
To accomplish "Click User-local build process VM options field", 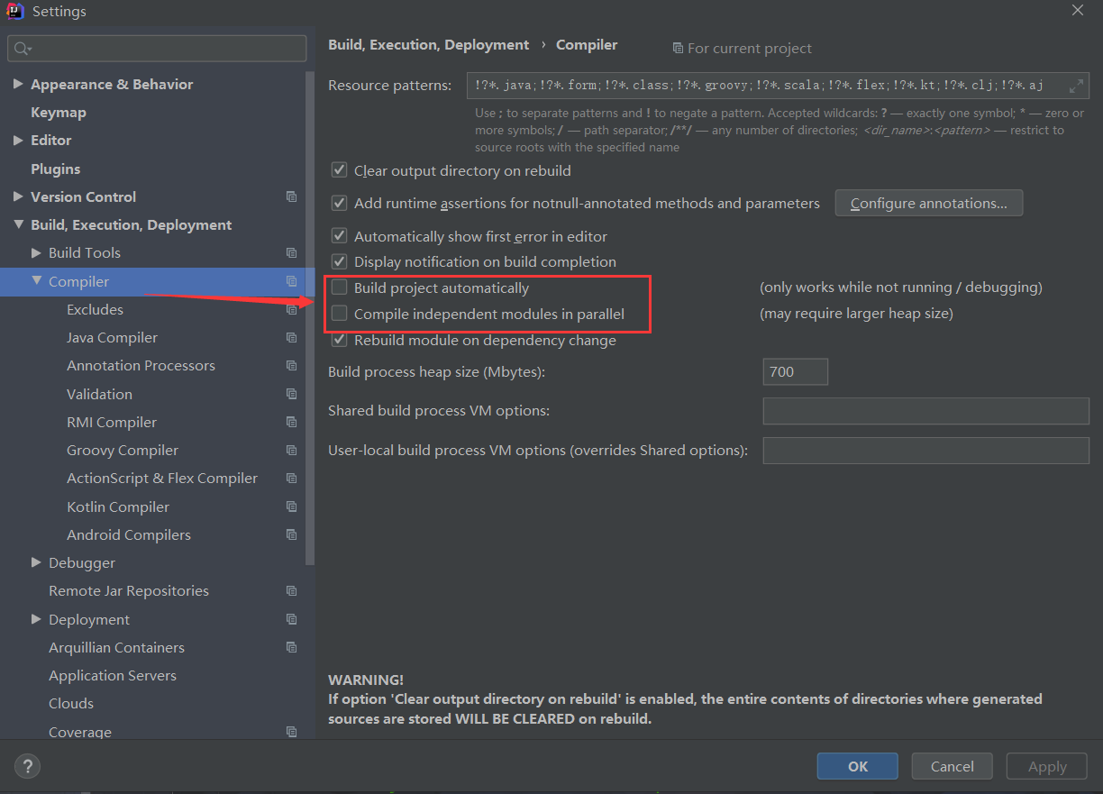I will click(925, 451).
